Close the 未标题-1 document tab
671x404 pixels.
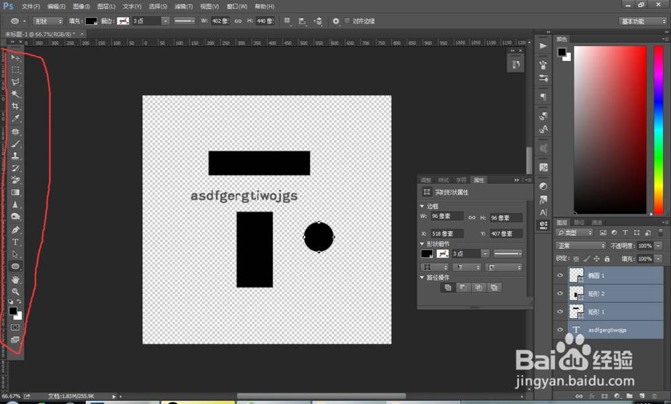(x=82, y=33)
